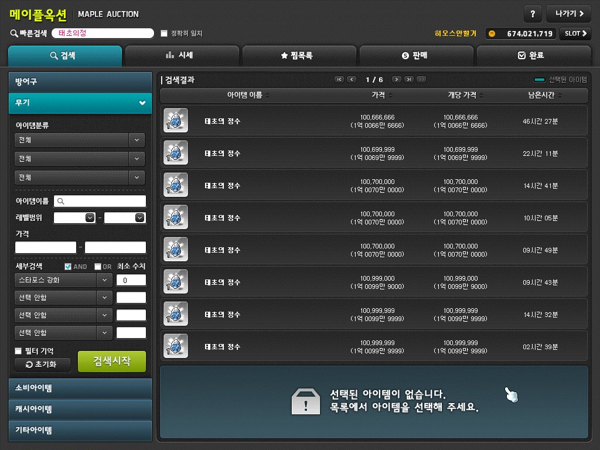Click the green 검색시작 button

point(112,361)
